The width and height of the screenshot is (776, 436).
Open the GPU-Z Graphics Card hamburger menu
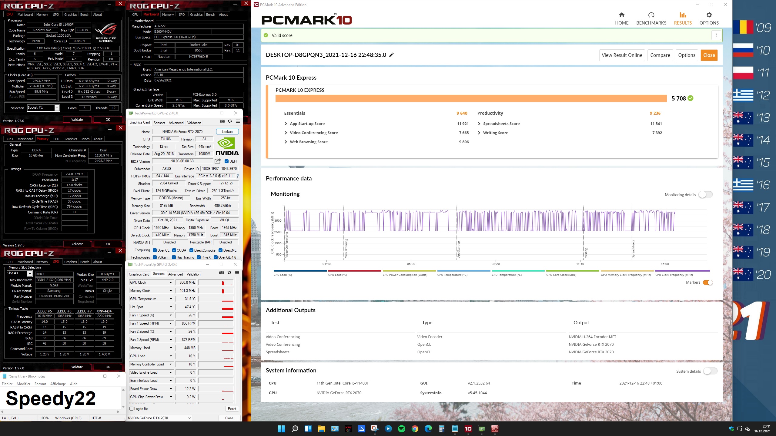[238, 121]
